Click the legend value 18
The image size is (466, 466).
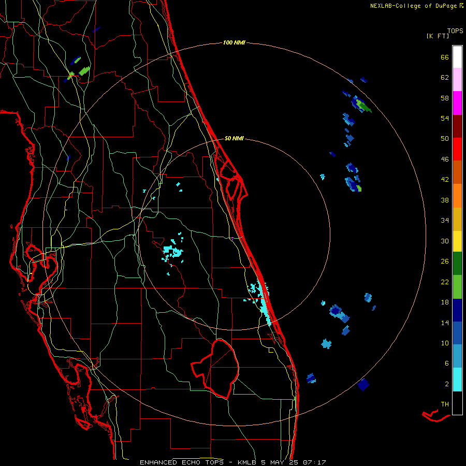445,302
